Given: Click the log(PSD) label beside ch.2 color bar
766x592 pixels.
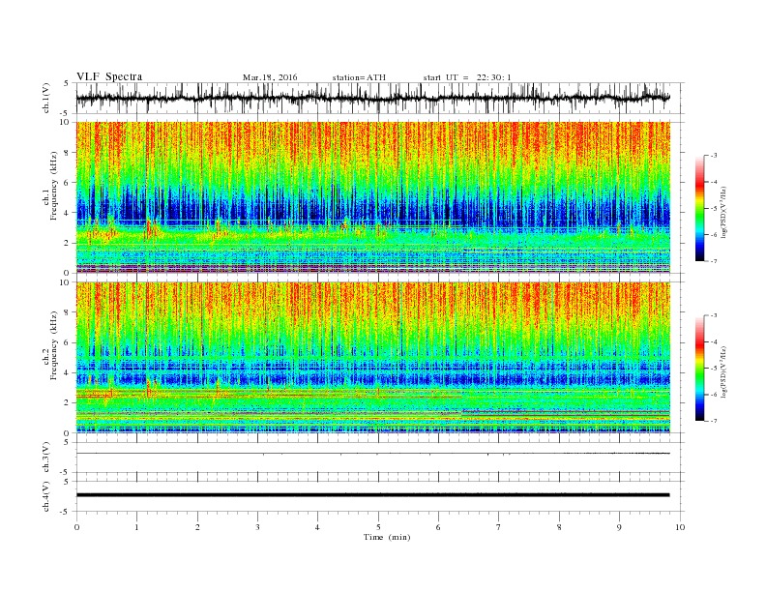Looking at the screenshot, I should (x=724, y=371).
